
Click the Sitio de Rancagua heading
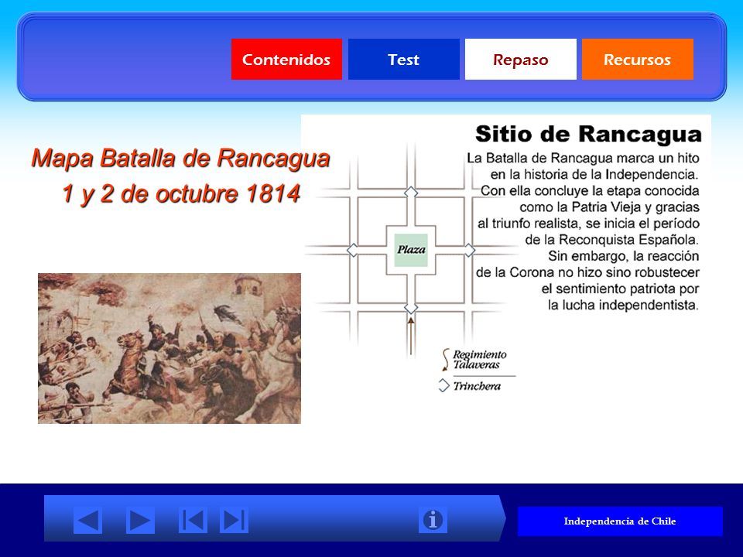[x=588, y=134]
